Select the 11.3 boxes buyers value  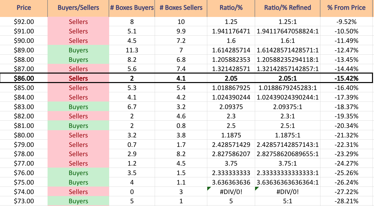click(132, 50)
